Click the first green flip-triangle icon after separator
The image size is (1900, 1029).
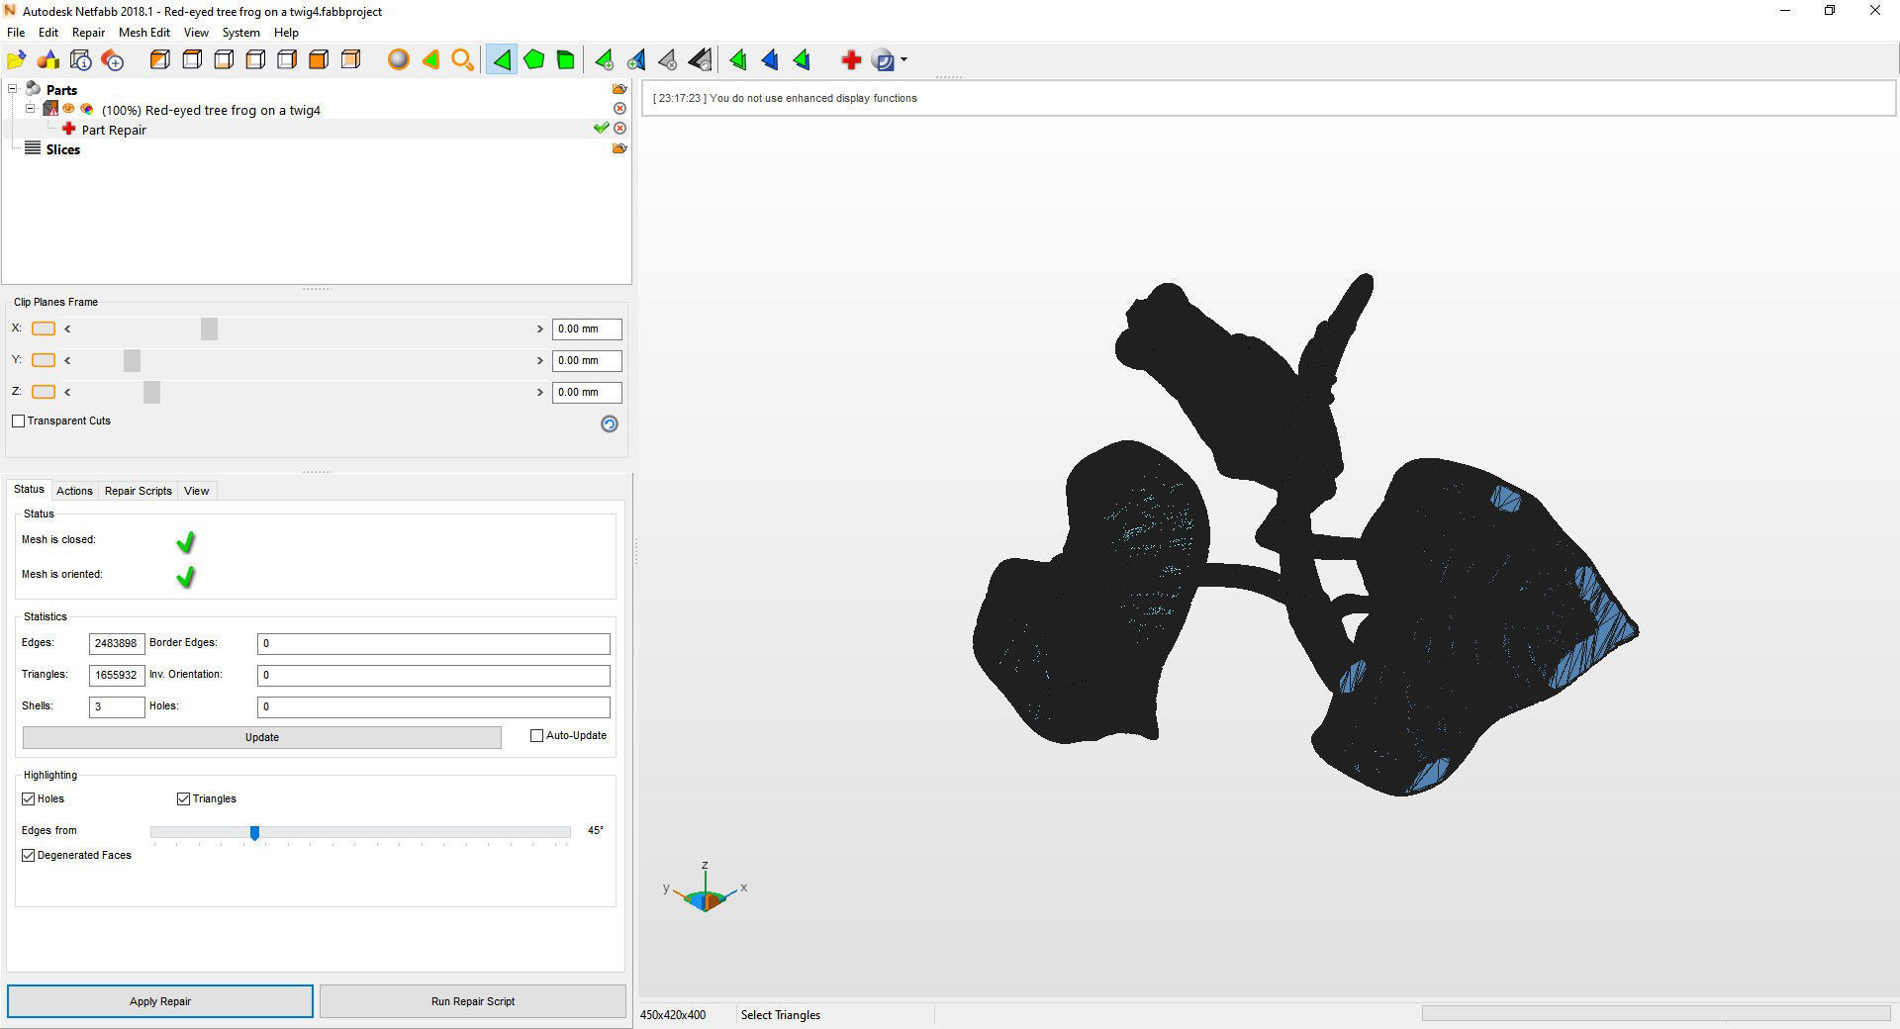point(738,60)
